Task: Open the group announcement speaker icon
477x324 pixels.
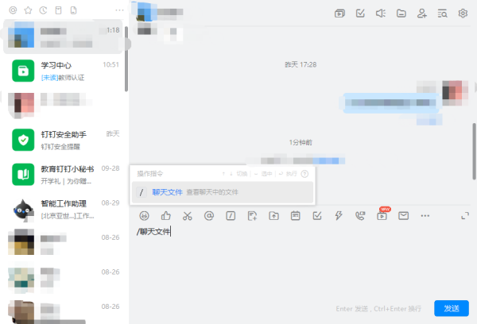Action: coord(381,13)
